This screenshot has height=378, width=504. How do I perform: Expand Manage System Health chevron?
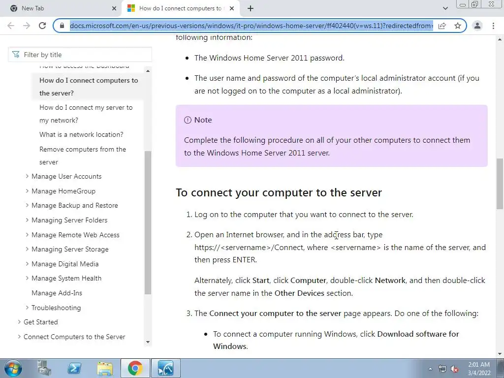pos(27,279)
